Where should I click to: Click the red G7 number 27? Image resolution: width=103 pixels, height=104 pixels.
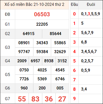[62, 99]
